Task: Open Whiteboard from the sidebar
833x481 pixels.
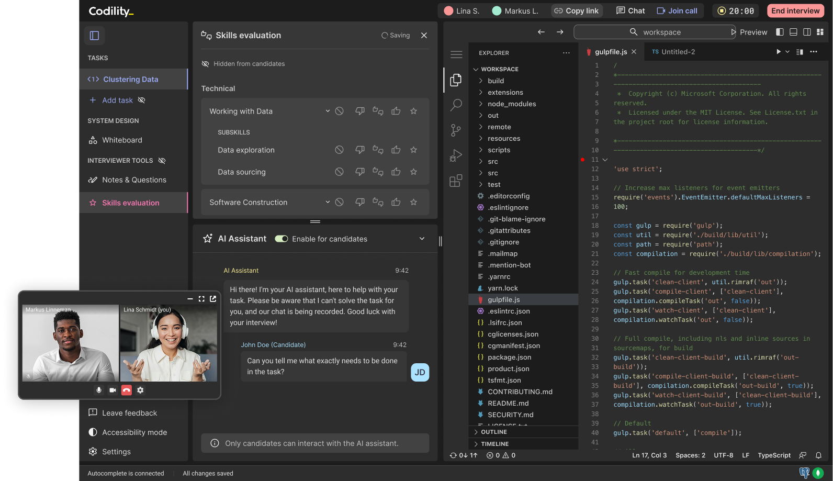Action: tap(122, 140)
